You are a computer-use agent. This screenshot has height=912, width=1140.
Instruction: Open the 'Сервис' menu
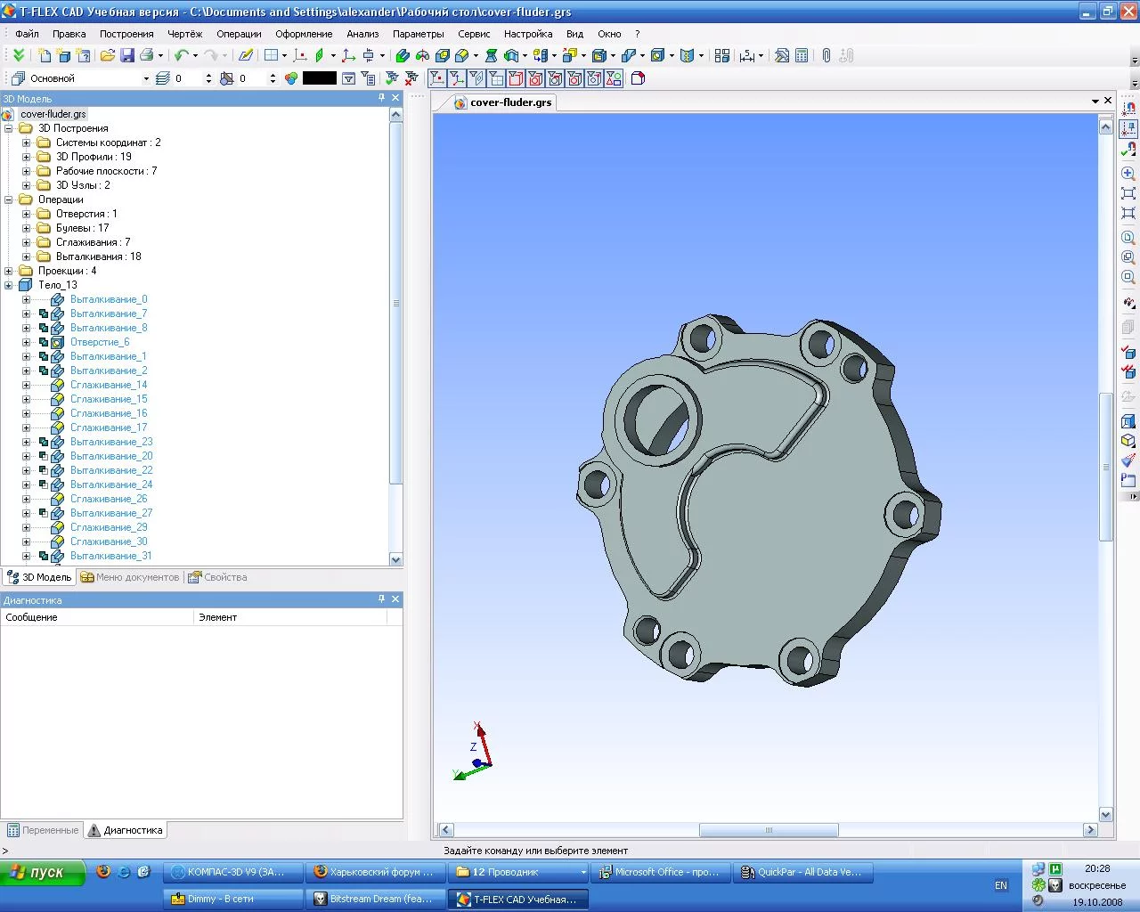pos(474,34)
